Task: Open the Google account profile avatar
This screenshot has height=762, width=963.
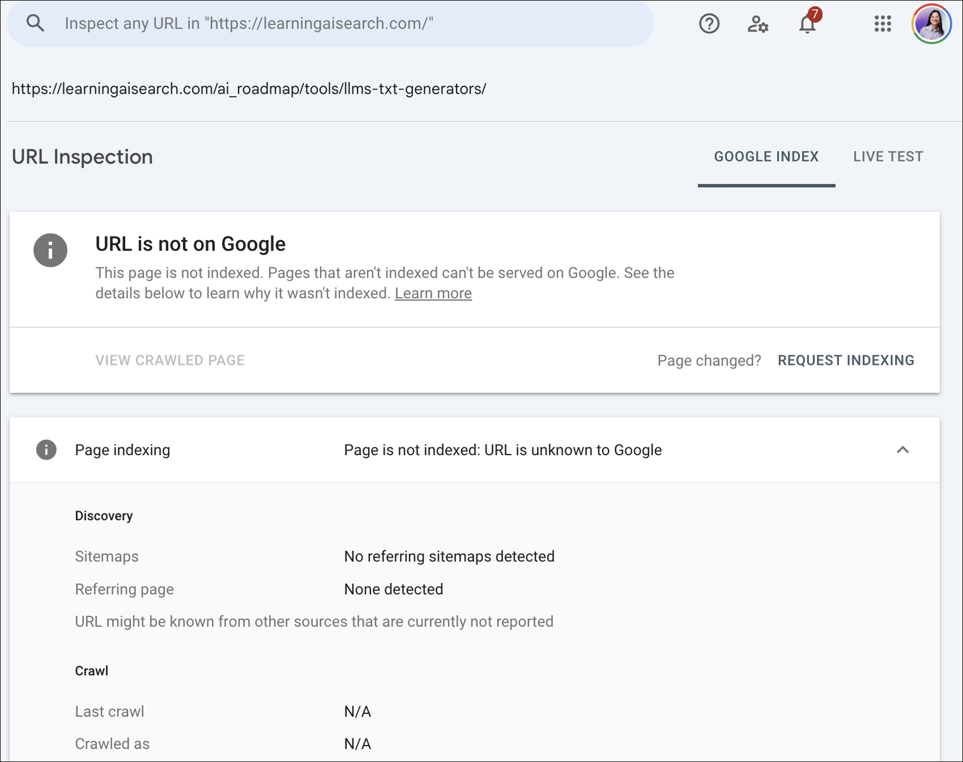Action: pos(931,24)
